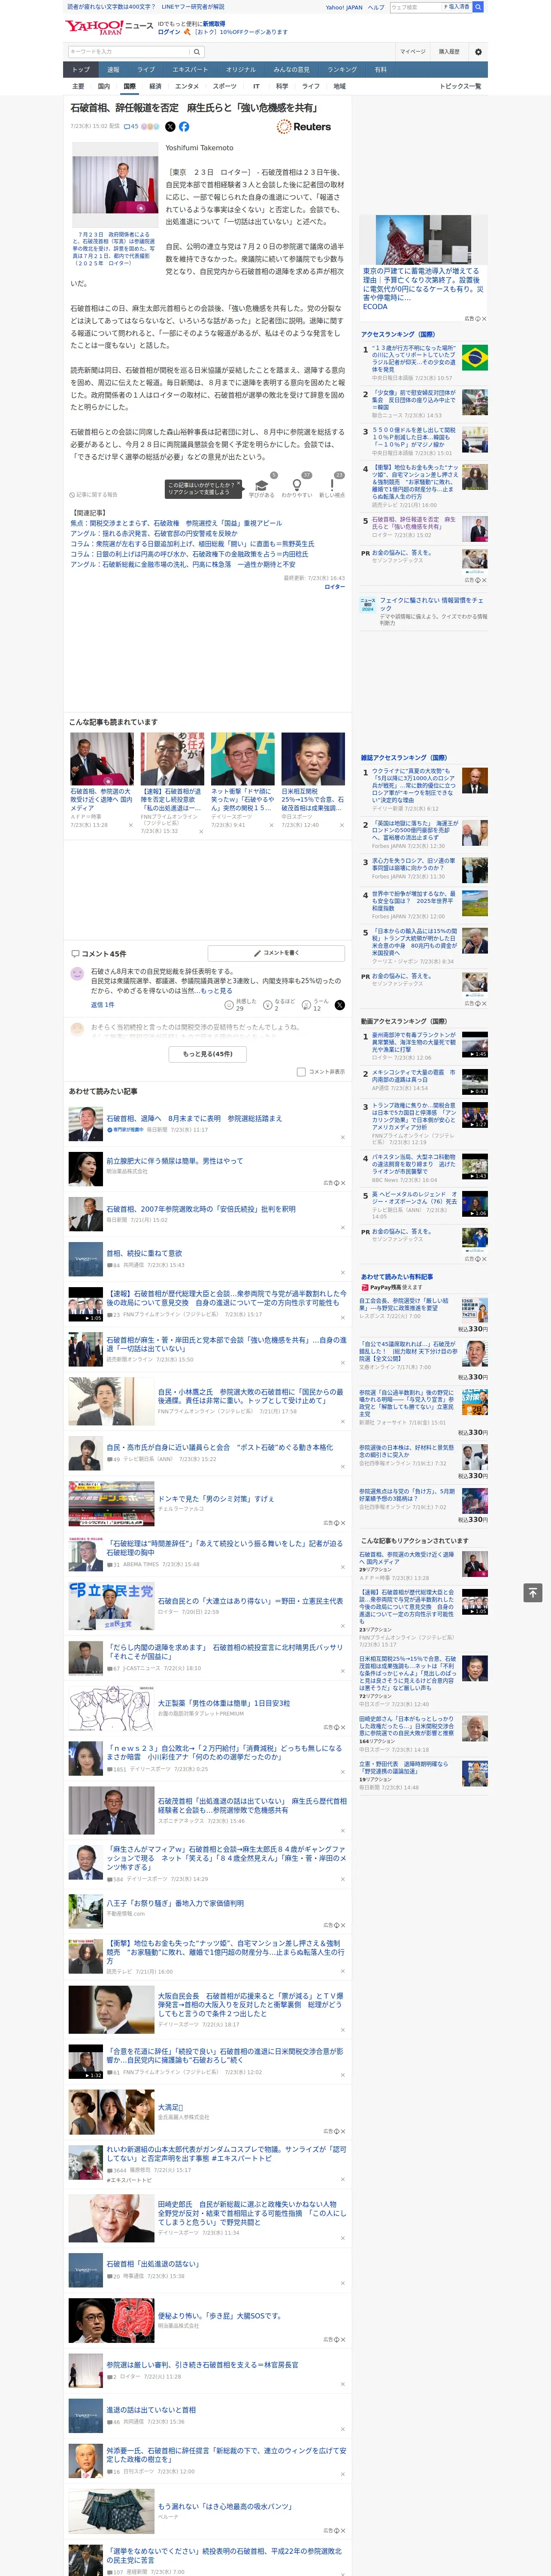React with 新しい視点 exclamation icon

click(x=332, y=486)
